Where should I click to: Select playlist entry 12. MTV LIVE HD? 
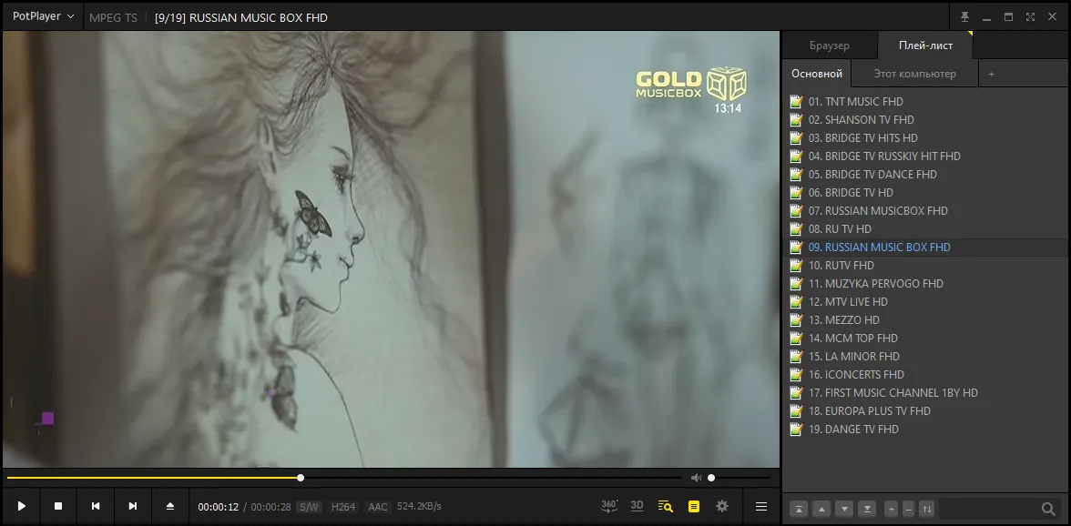click(925, 301)
